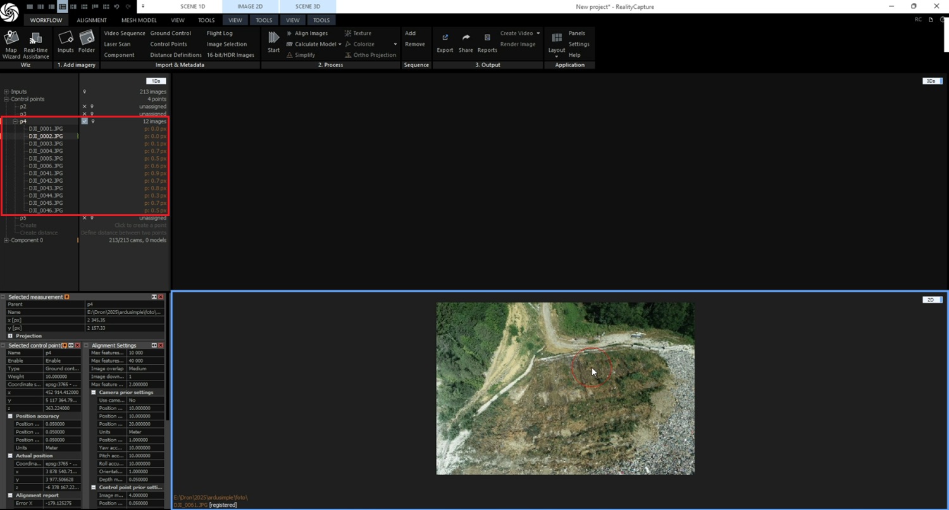Expand the Projection section

(10, 336)
